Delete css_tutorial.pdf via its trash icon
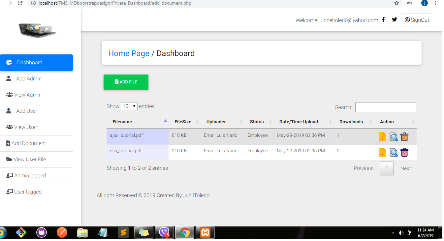The width and height of the screenshot is (444, 241). [404, 152]
